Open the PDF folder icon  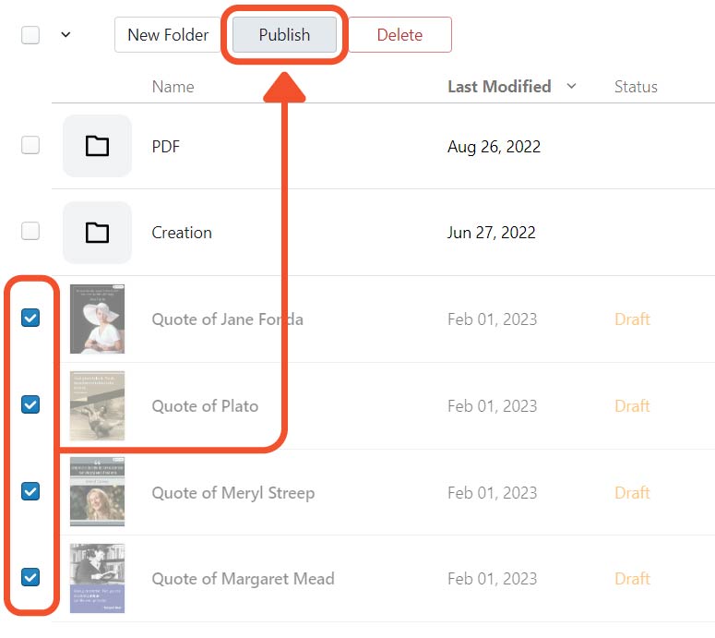pyautogui.click(x=97, y=146)
